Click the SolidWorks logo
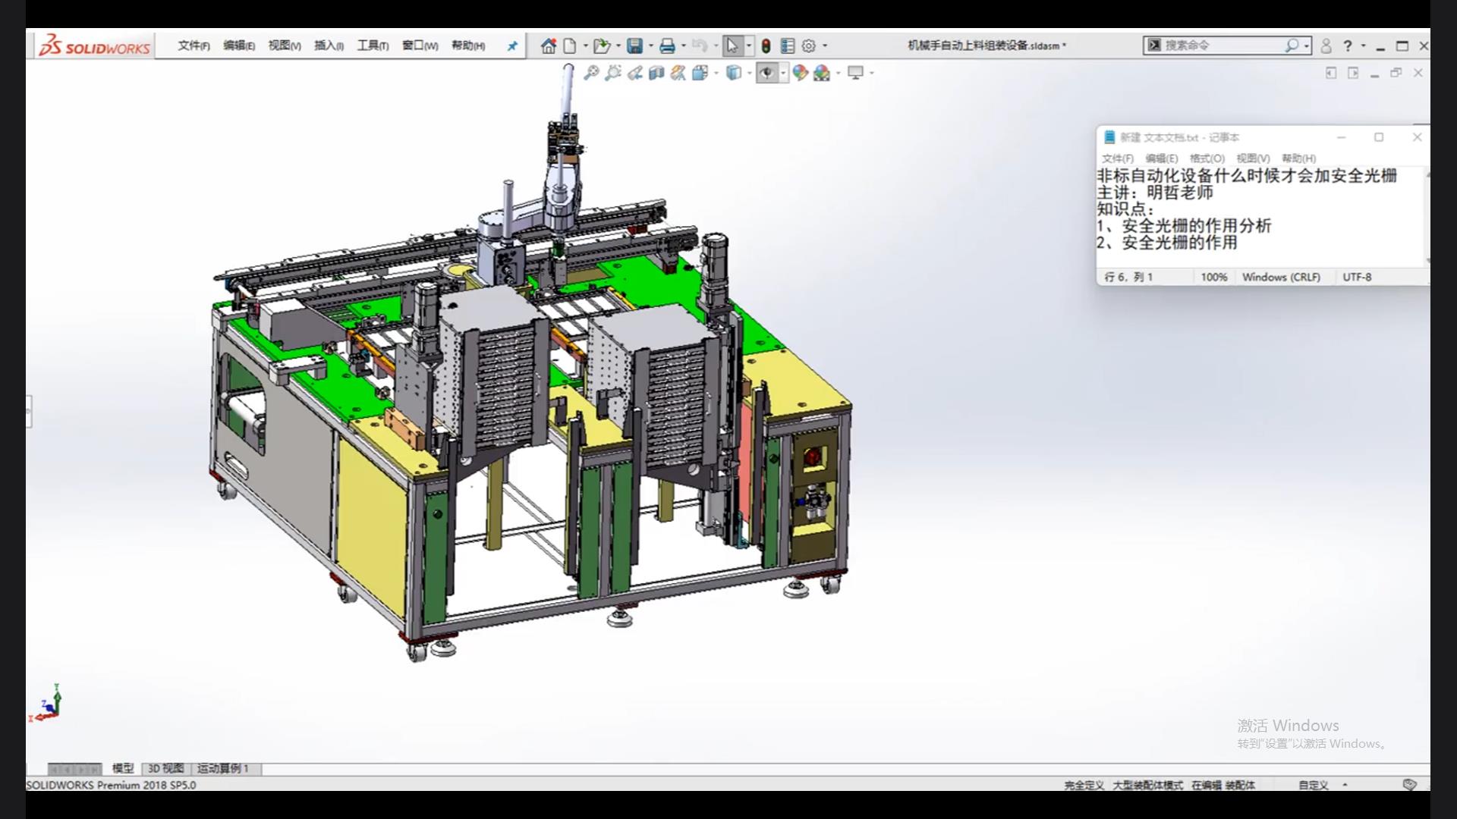The width and height of the screenshot is (1457, 819). (x=94, y=45)
